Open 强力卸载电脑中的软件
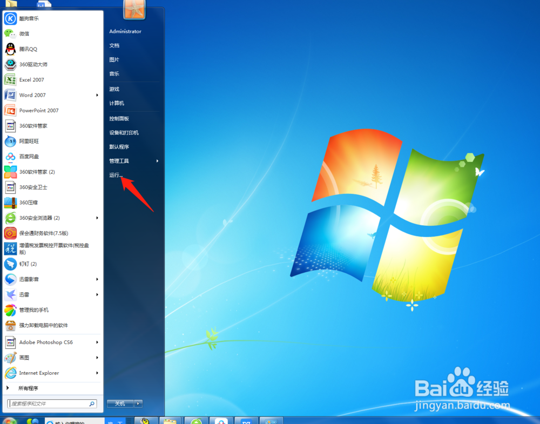 pyautogui.click(x=52, y=325)
